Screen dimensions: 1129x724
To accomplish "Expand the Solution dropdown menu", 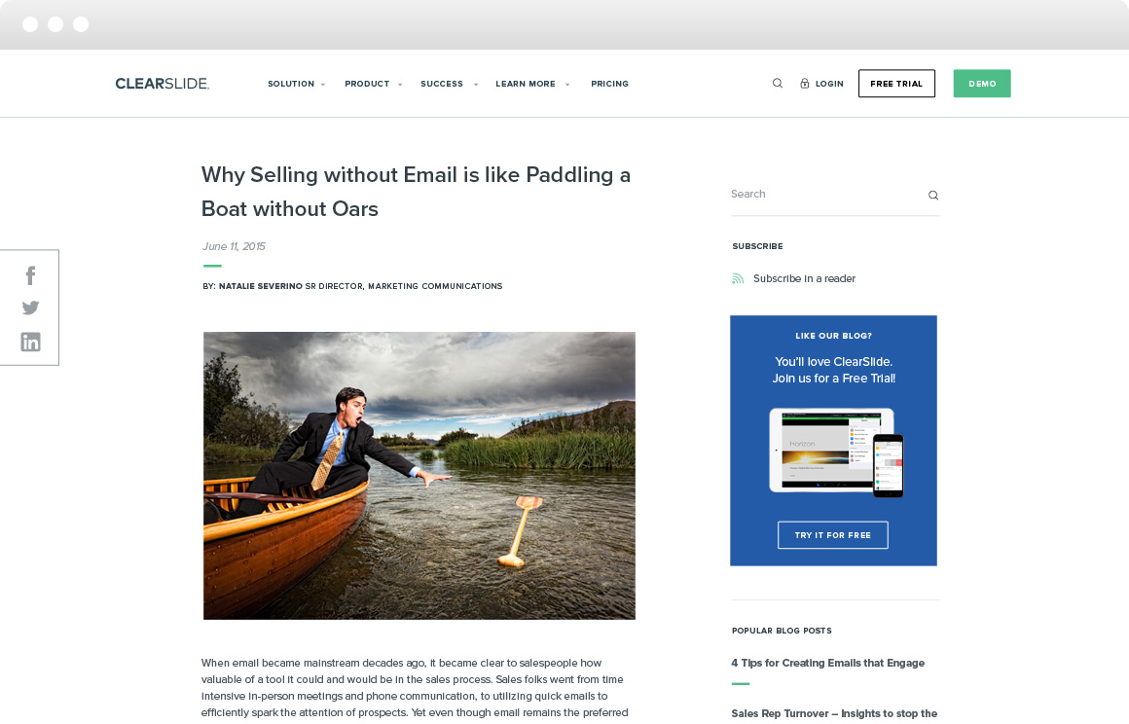I will click(296, 84).
